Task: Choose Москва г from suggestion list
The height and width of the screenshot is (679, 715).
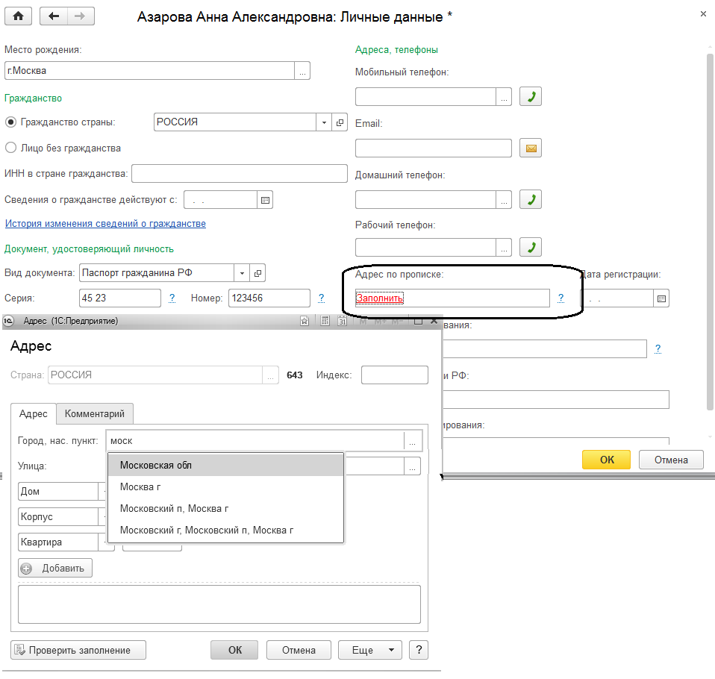Action: pyautogui.click(x=140, y=486)
